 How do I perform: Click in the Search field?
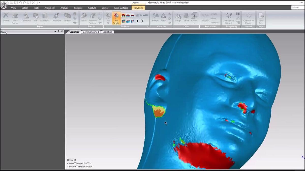coord(298,8)
